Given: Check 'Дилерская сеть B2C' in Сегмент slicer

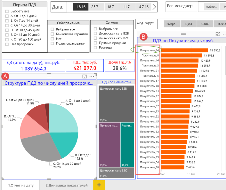Looking at the screenshot, I should [95, 38].
